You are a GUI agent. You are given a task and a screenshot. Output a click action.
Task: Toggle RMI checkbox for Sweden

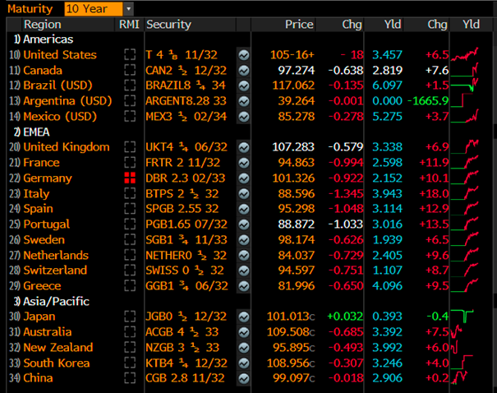[130, 239]
